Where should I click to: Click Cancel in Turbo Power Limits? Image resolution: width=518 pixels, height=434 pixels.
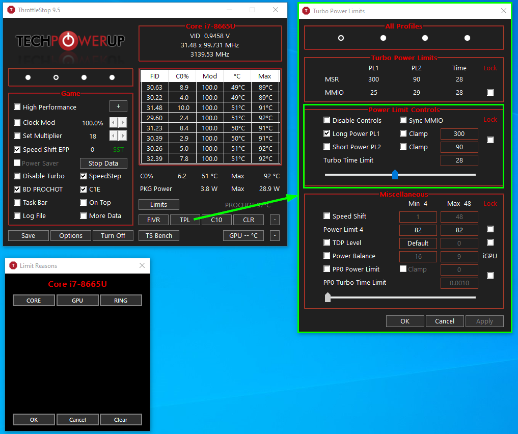point(445,321)
